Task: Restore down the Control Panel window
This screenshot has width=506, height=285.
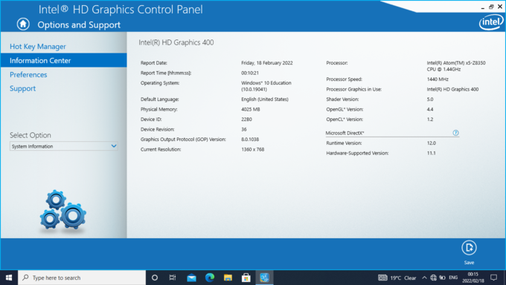Action: 491,7
